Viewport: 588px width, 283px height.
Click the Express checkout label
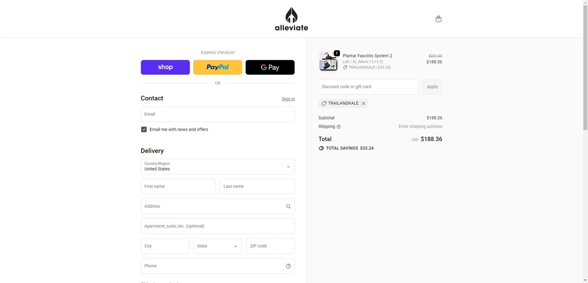click(218, 52)
